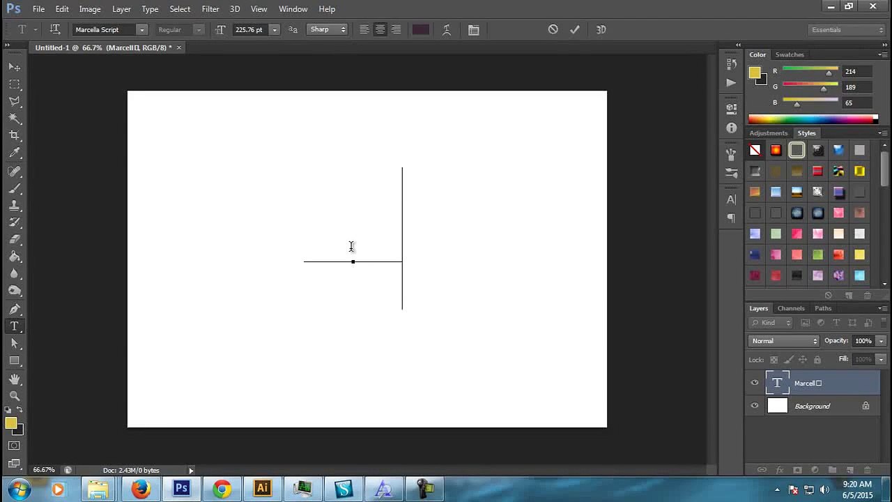Switch to the Channels tab
The height and width of the screenshot is (502, 892).
point(791,308)
